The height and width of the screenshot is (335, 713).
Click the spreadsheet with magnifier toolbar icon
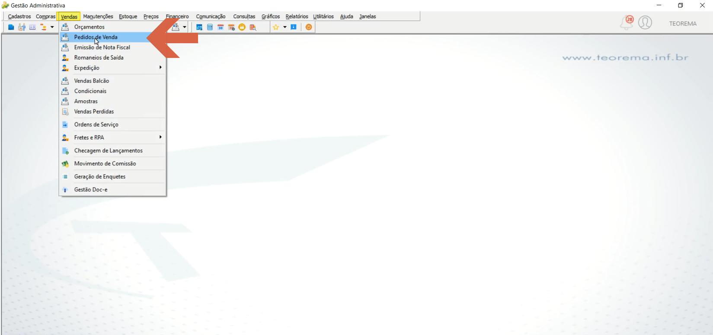tap(253, 27)
